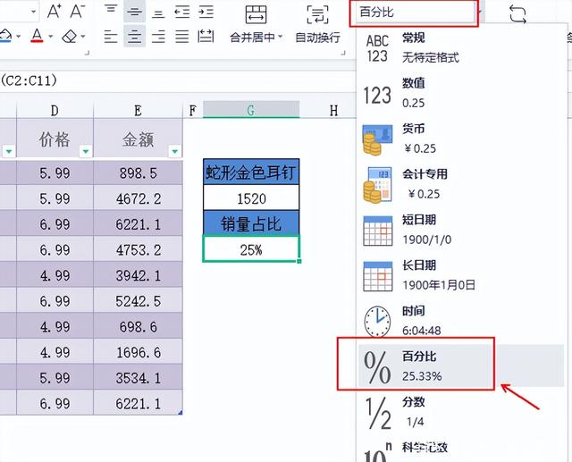This screenshot has height=462, width=572.
Task: Click the fill color bucket icon
Action: pos(5,36)
